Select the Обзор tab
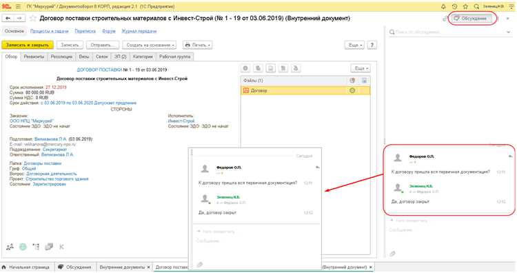Viewport: 517px width, 273px height. 11,57
